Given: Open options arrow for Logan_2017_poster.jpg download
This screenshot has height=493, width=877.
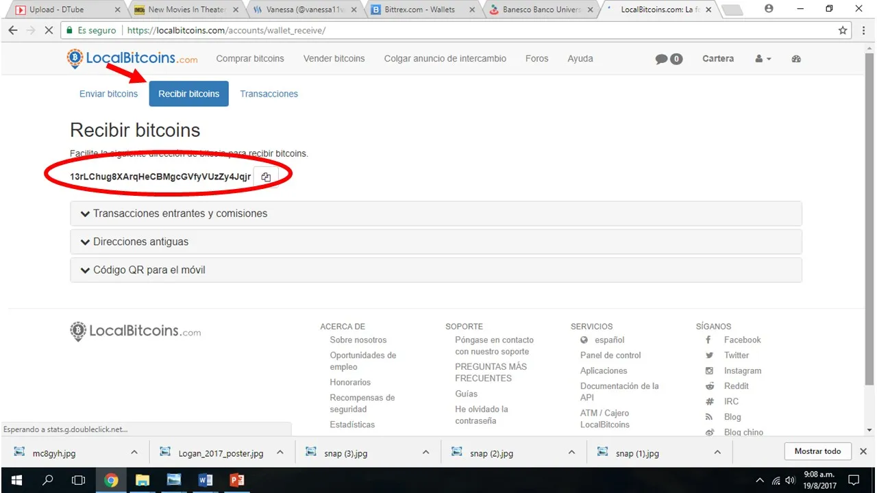Looking at the screenshot, I should tap(280, 453).
